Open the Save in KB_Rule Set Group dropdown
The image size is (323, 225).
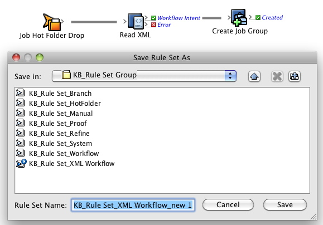pos(144,76)
